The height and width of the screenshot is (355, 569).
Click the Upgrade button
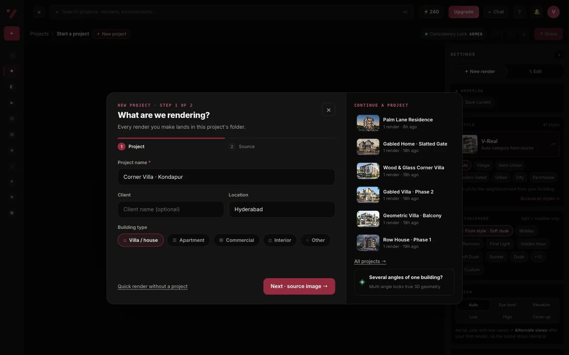[x=464, y=12]
